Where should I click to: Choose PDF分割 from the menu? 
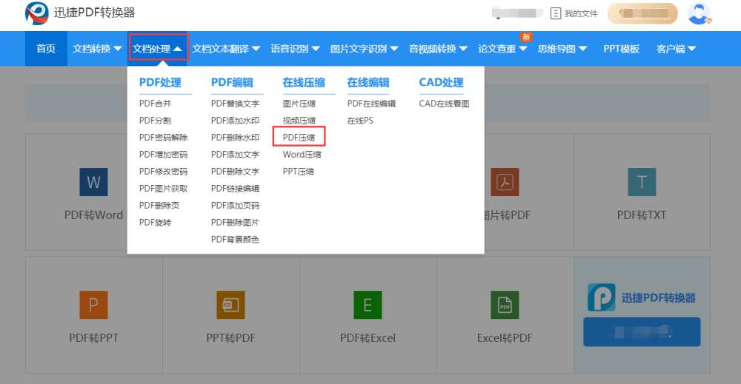[155, 121]
